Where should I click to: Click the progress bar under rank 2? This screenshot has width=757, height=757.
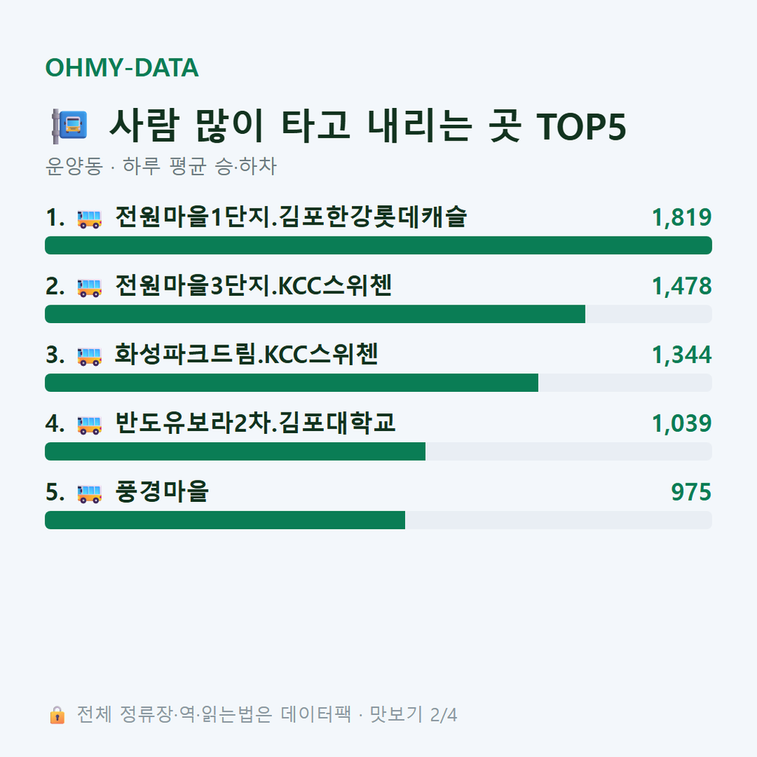coord(378,313)
